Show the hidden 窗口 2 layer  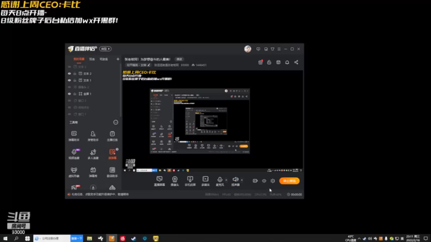69,101
